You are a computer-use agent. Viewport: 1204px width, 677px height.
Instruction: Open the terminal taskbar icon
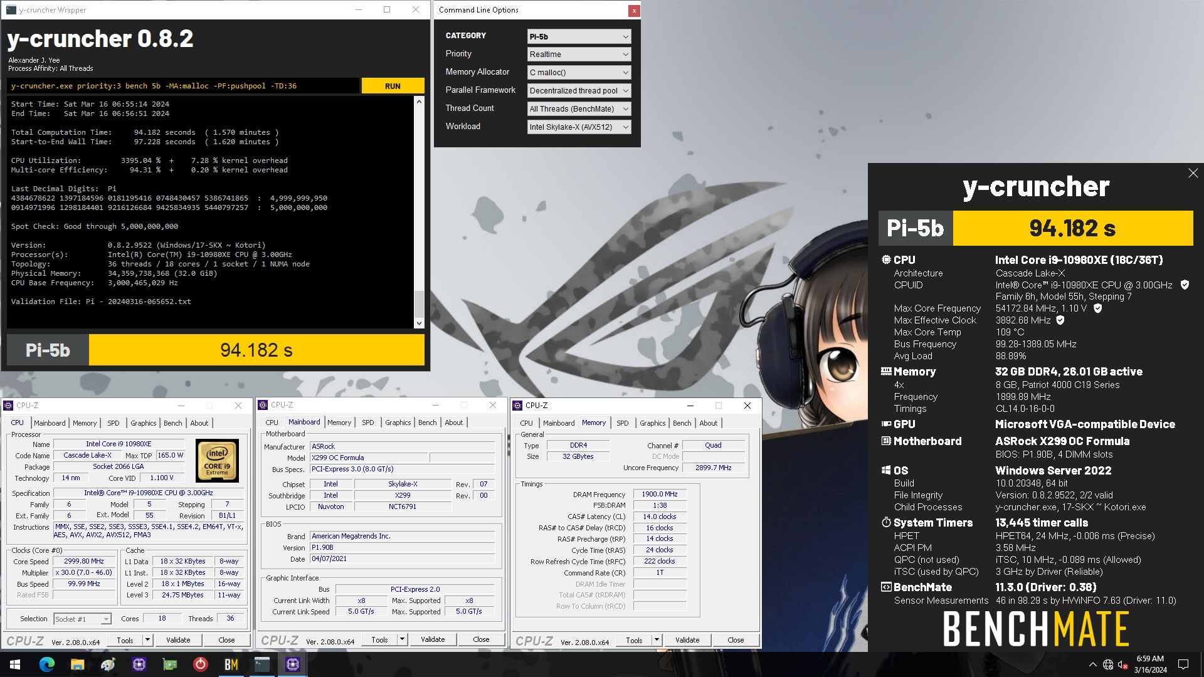click(262, 664)
